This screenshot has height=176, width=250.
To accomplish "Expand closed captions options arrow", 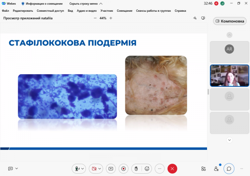I will coord(16,168).
